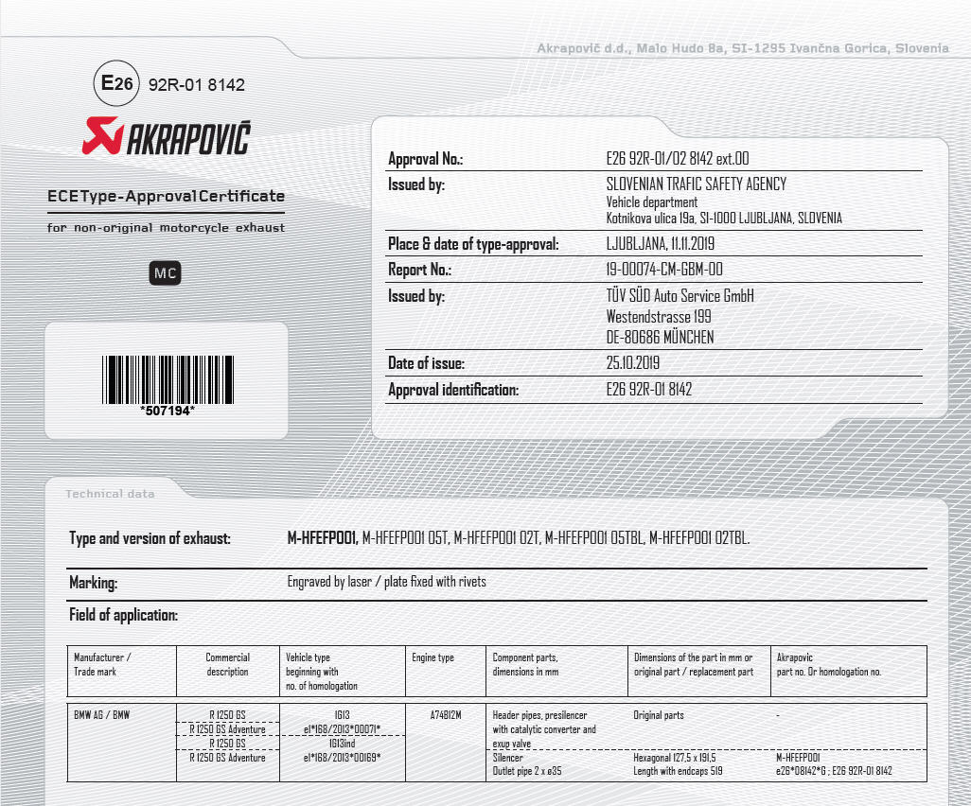Click 'e1*168/2013*00169*' homologation cell
This screenshot has width=971, height=806.
point(342,757)
